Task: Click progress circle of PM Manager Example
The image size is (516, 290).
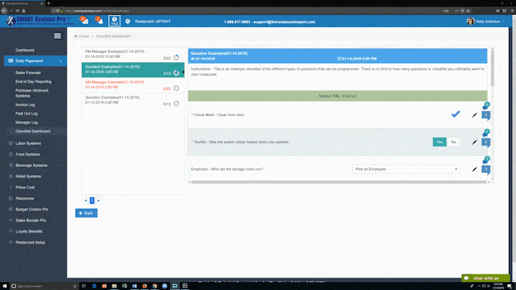Action: (x=176, y=58)
